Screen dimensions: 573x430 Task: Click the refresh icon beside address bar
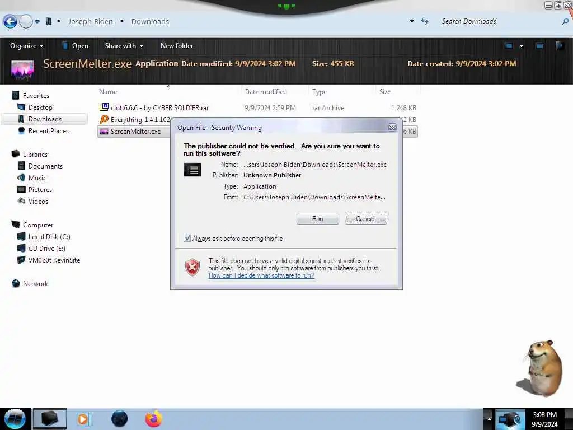pos(425,21)
